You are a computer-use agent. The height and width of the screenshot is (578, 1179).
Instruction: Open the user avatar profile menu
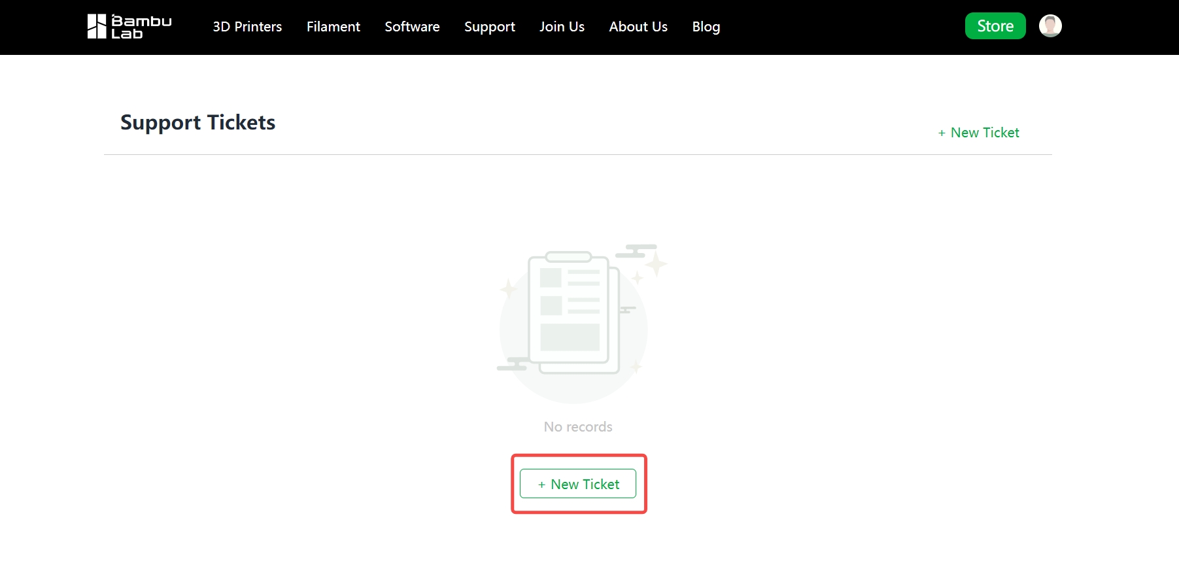[x=1050, y=26]
